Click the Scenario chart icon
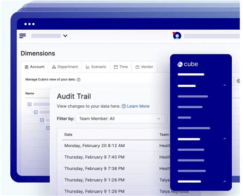 88,67
